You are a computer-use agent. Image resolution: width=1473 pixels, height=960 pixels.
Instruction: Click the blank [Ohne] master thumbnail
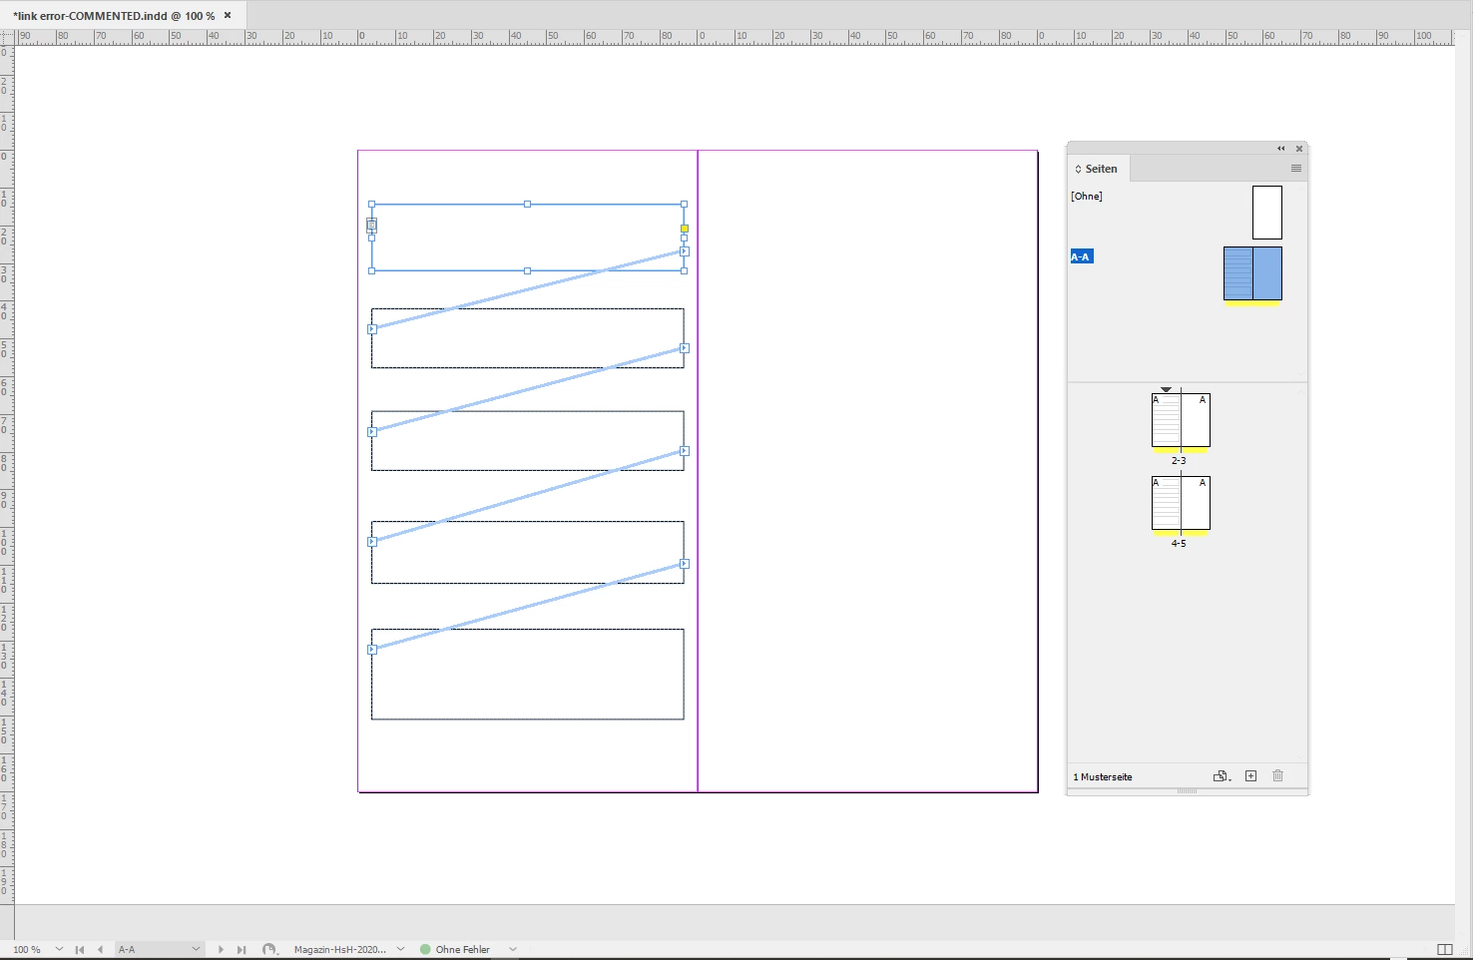pyautogui.click(x=1267, y=213)
